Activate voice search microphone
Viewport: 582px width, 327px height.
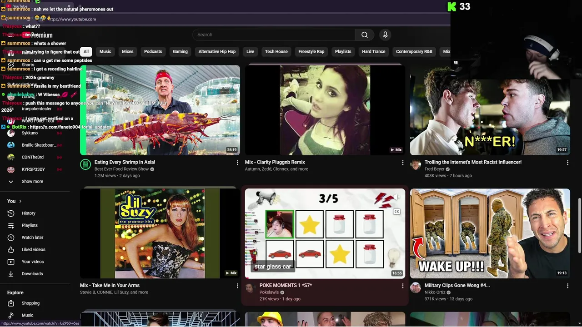[x=385, y=35]
